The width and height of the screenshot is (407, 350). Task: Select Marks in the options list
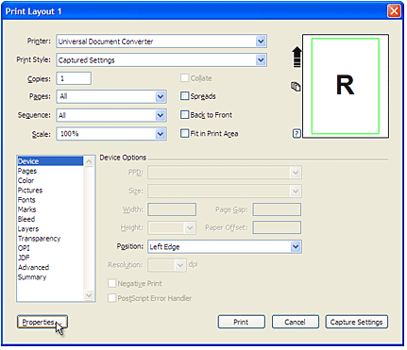tap(50, 209)
